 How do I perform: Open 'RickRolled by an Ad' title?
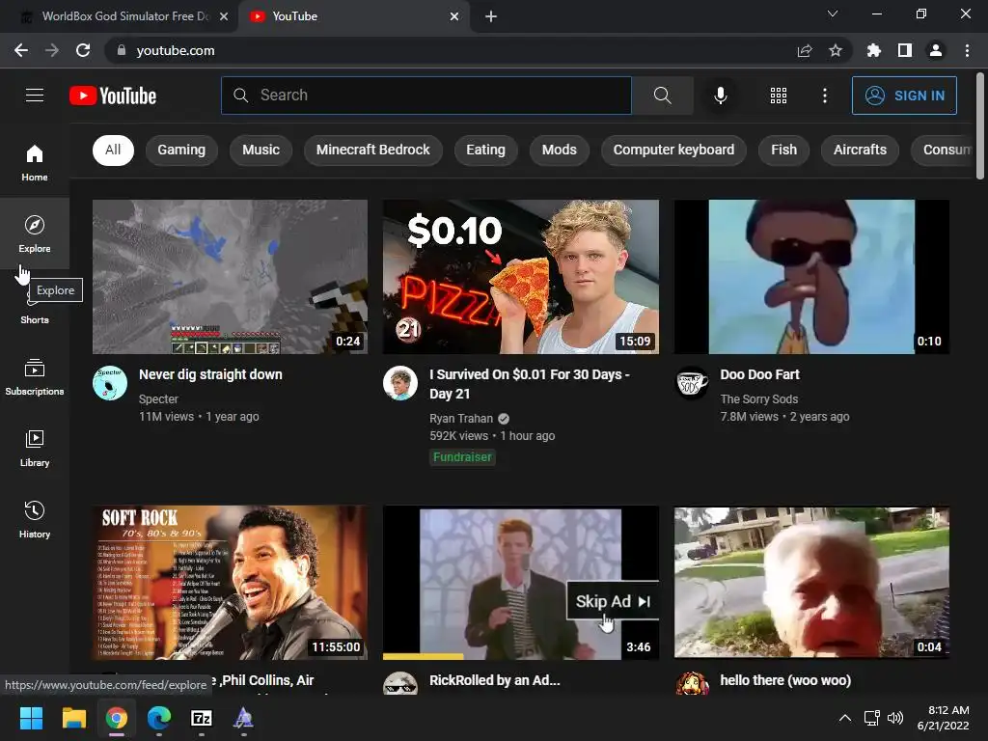coord(495,680)
